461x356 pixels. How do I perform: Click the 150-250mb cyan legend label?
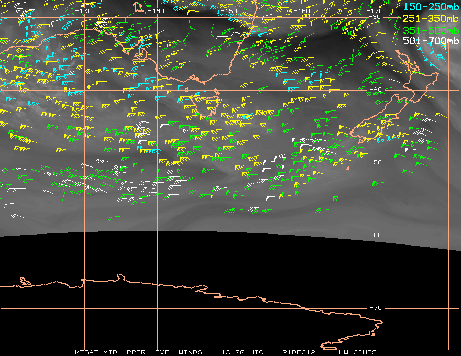(431, 7)
